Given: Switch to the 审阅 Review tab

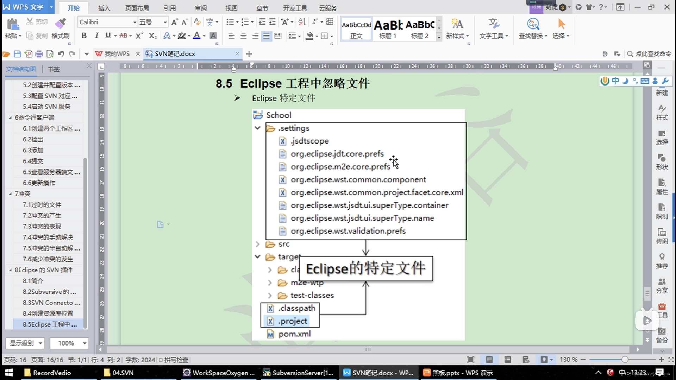Looking at the screenshot, I should pos(201,8).
